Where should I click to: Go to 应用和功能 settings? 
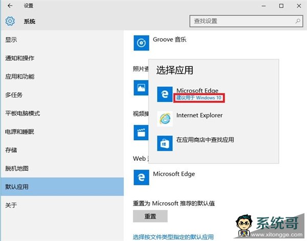coord(62,77)
